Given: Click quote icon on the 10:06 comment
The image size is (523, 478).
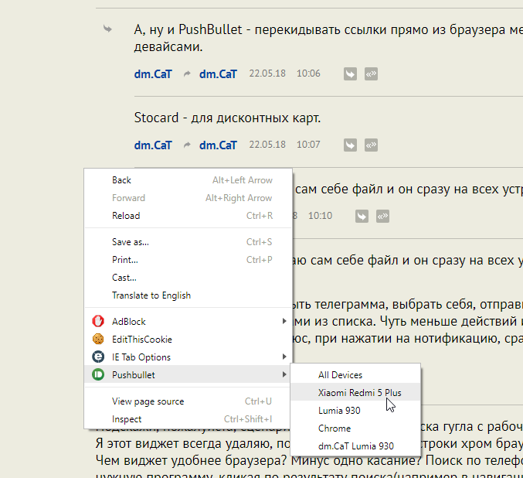Looking at the screenshot, I should click(372, 74).
